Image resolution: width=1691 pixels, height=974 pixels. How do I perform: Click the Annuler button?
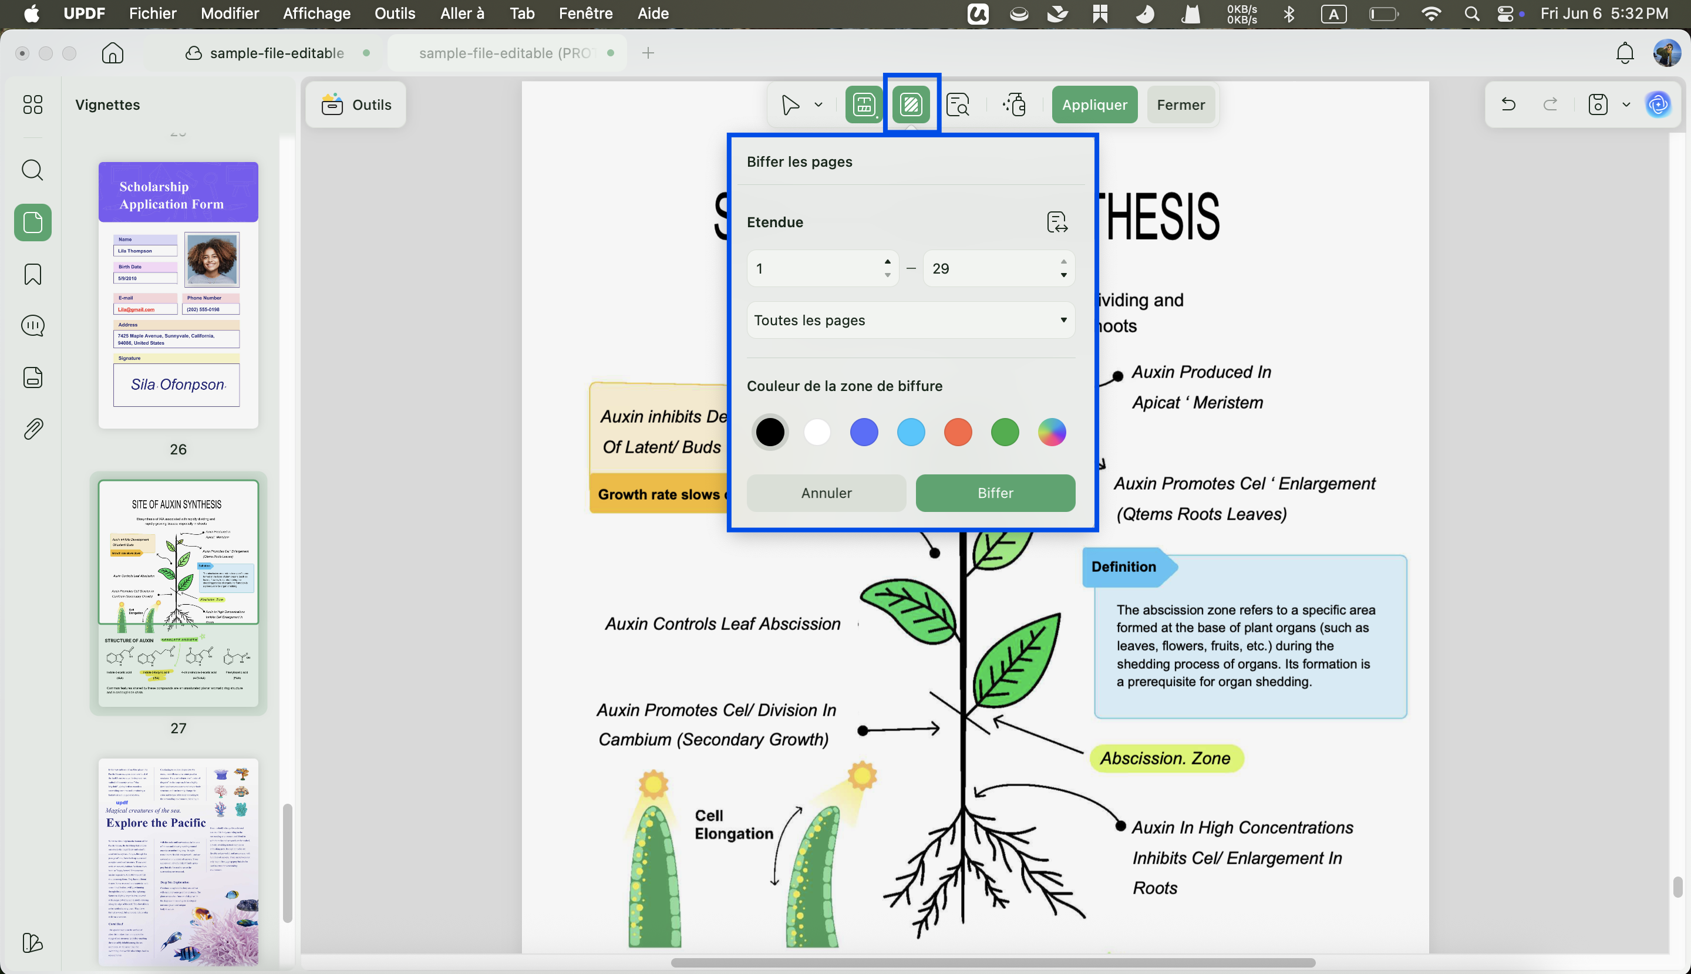(x=826, y=493)
